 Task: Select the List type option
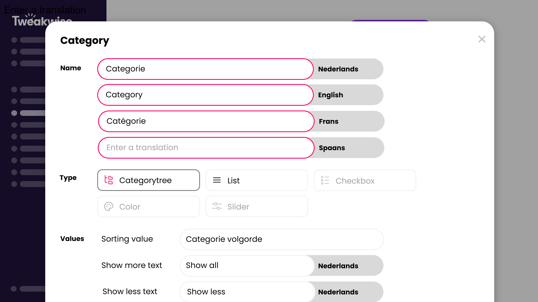257,180
